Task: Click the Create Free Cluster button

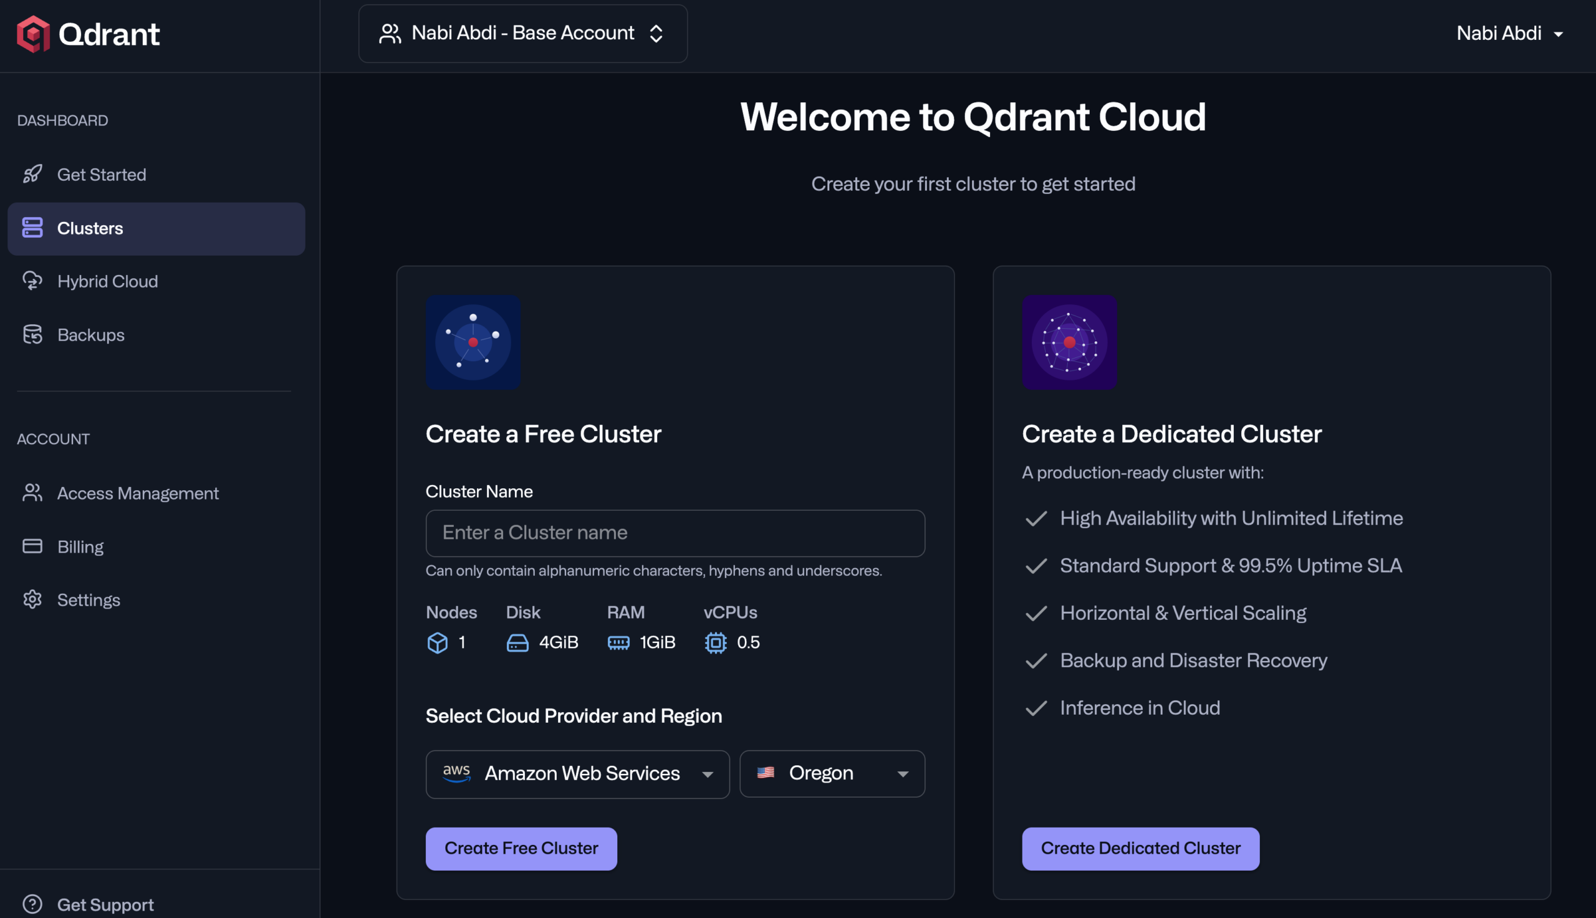Action: 521,848
